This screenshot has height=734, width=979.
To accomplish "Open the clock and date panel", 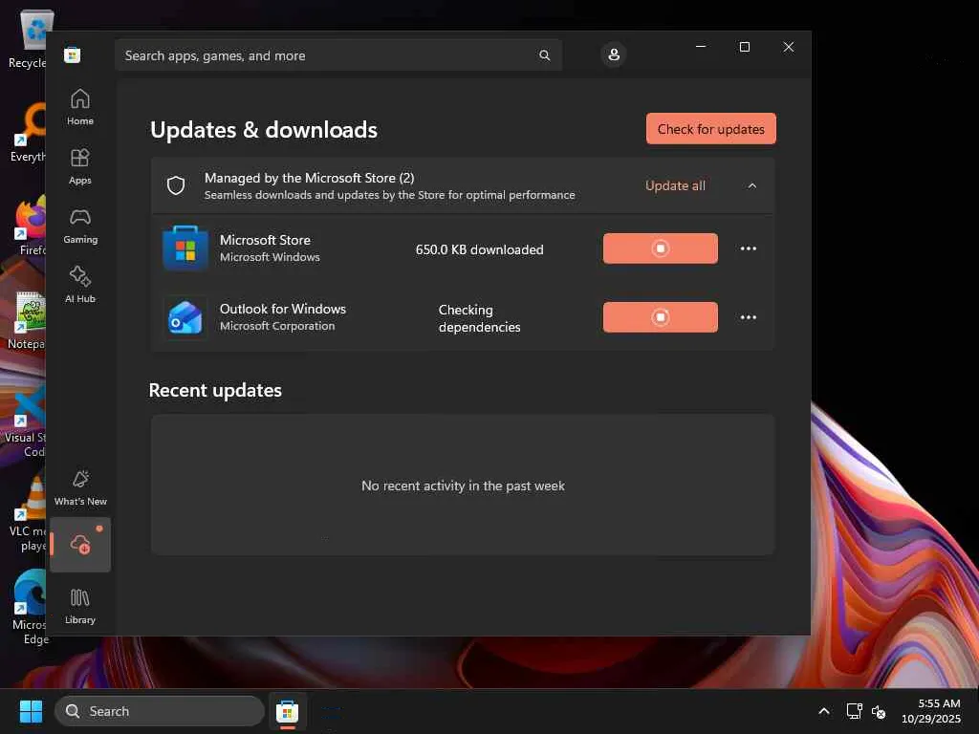I will 931,711.
